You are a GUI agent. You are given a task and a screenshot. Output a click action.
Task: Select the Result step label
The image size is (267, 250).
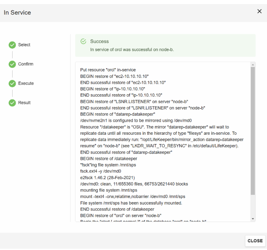click(24, 103)
